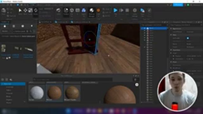Open the Part type dropdown arrow
The height and width of the screenshot is (114, 203).
pos(72,16)
